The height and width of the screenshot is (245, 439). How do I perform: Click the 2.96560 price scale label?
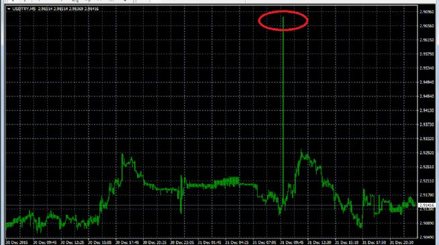coord(427,26)
